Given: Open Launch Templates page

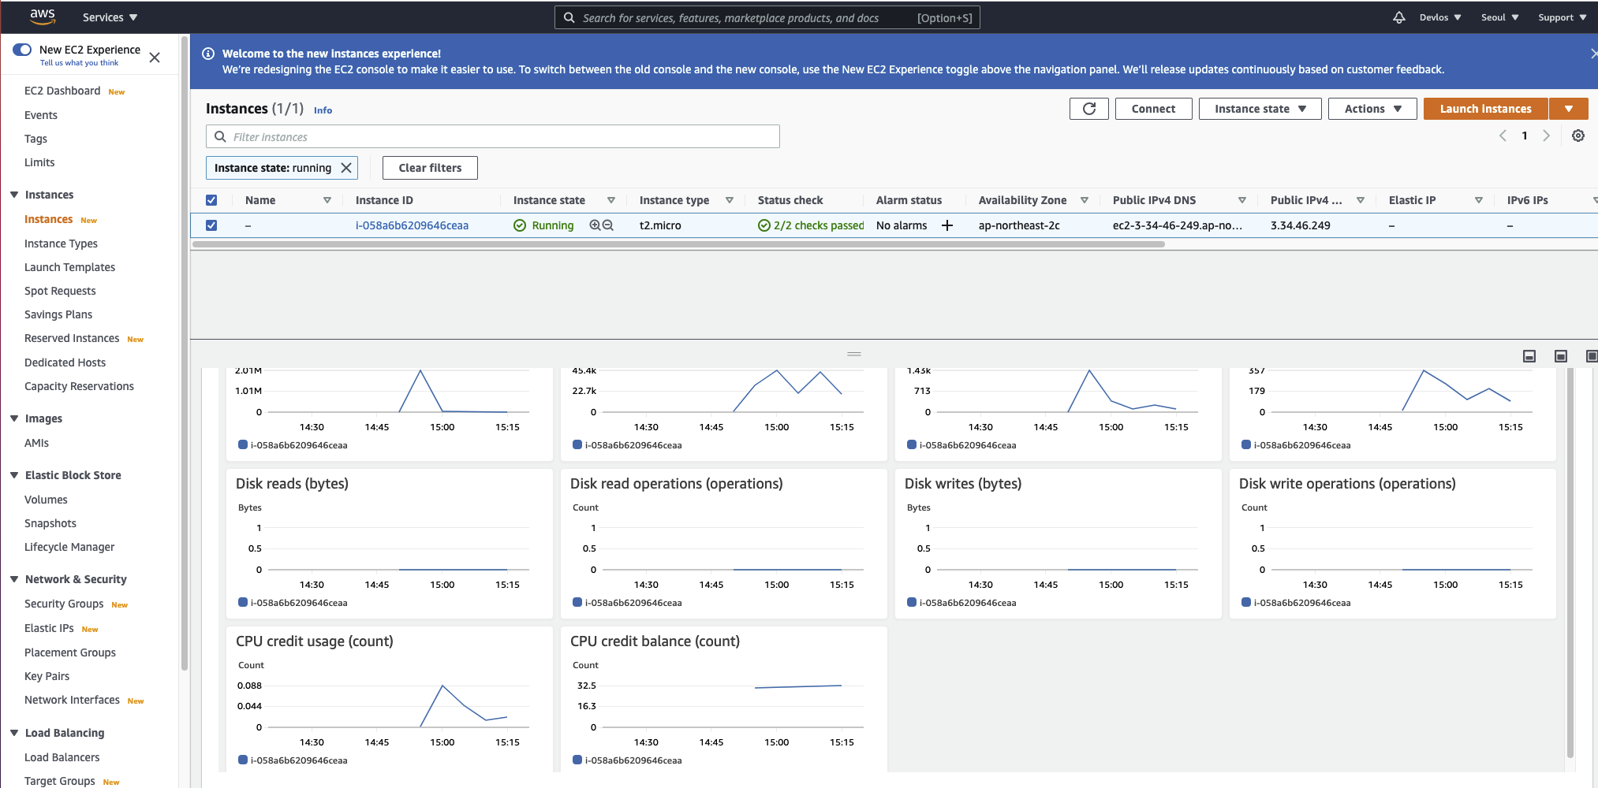Looking at the screenshot, I should (x=69, y=267).
